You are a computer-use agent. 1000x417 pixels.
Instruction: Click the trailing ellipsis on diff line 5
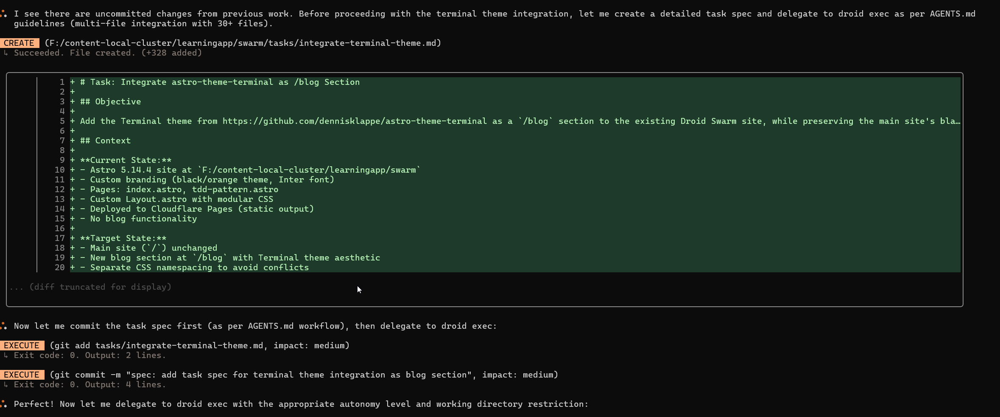(957, 121)
